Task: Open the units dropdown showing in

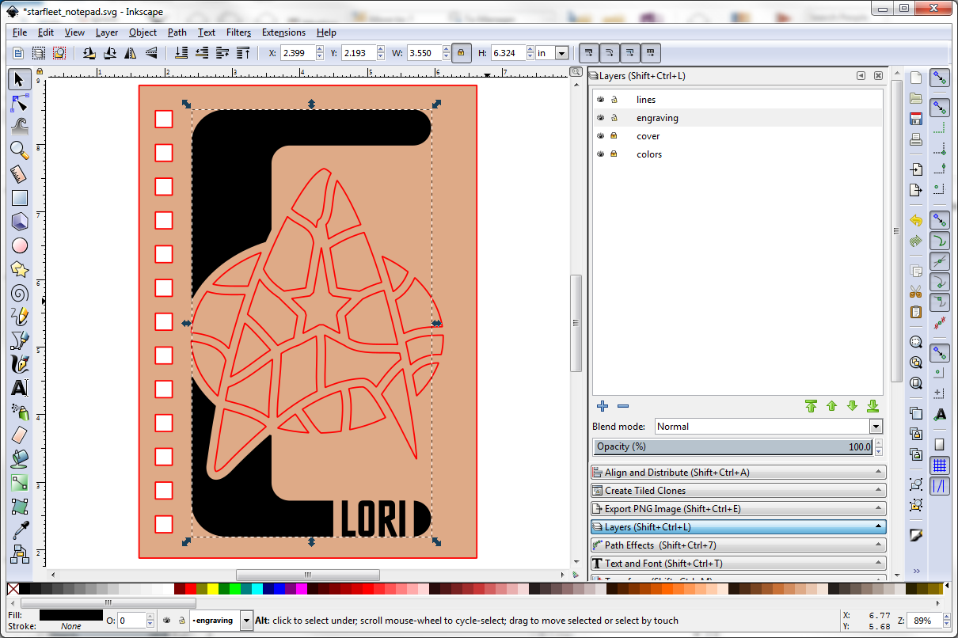Action: tap(561, 53)
